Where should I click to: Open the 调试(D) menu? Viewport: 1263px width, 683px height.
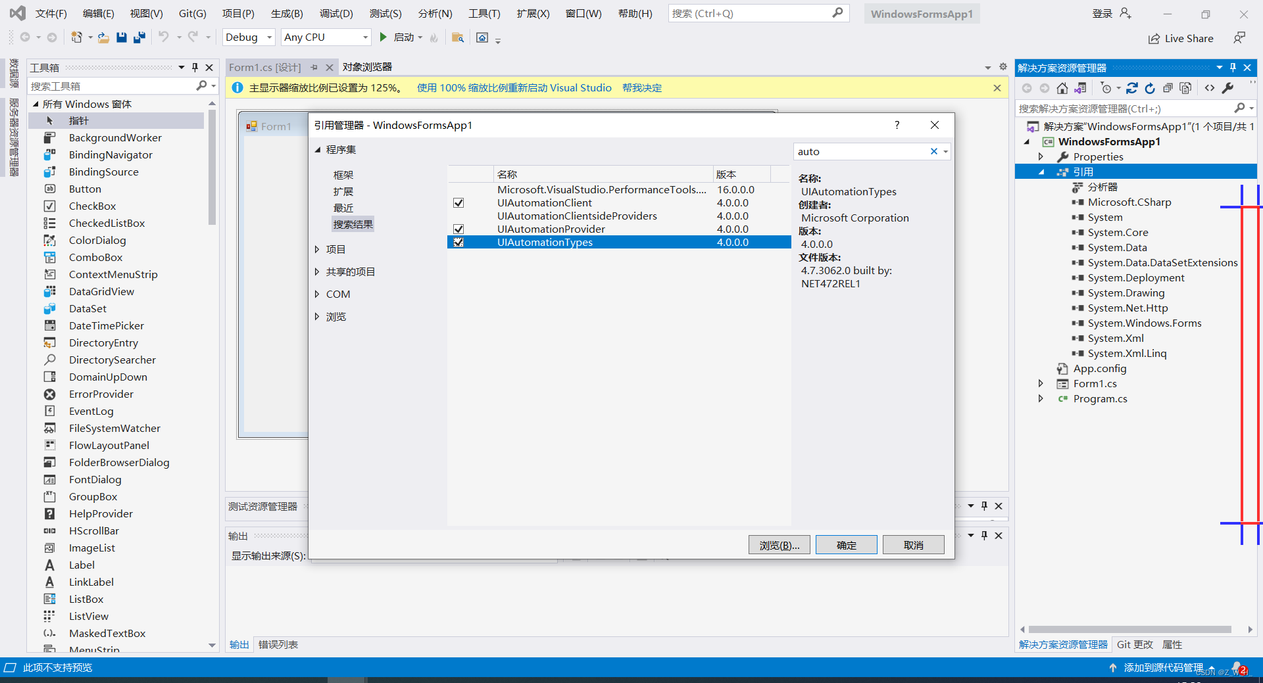tap(336, 13)
